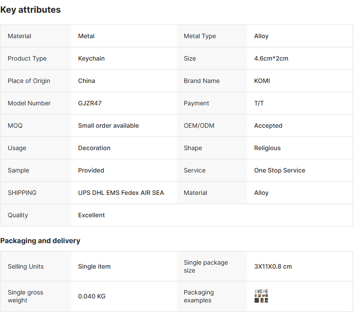Screen dimensions: 358x316
Task: Click the Metal Type label cell
Action: tap(200, 36)
